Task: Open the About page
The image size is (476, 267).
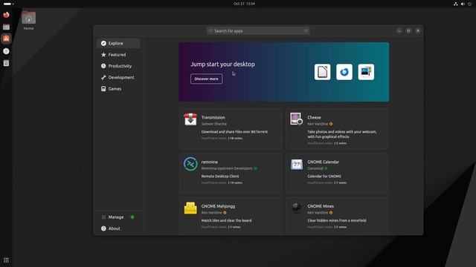Action: tap(118, 228)
